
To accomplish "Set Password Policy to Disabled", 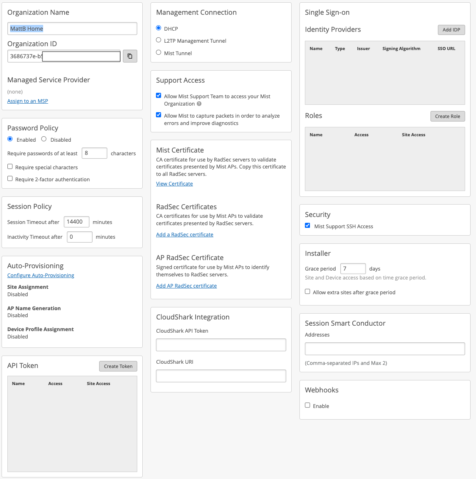I will [x=44, y=139].
